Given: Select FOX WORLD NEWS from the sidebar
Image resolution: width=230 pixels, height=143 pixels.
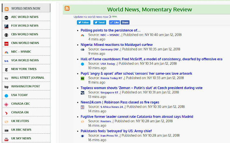Looking at the screenshot, I should 25,26.
